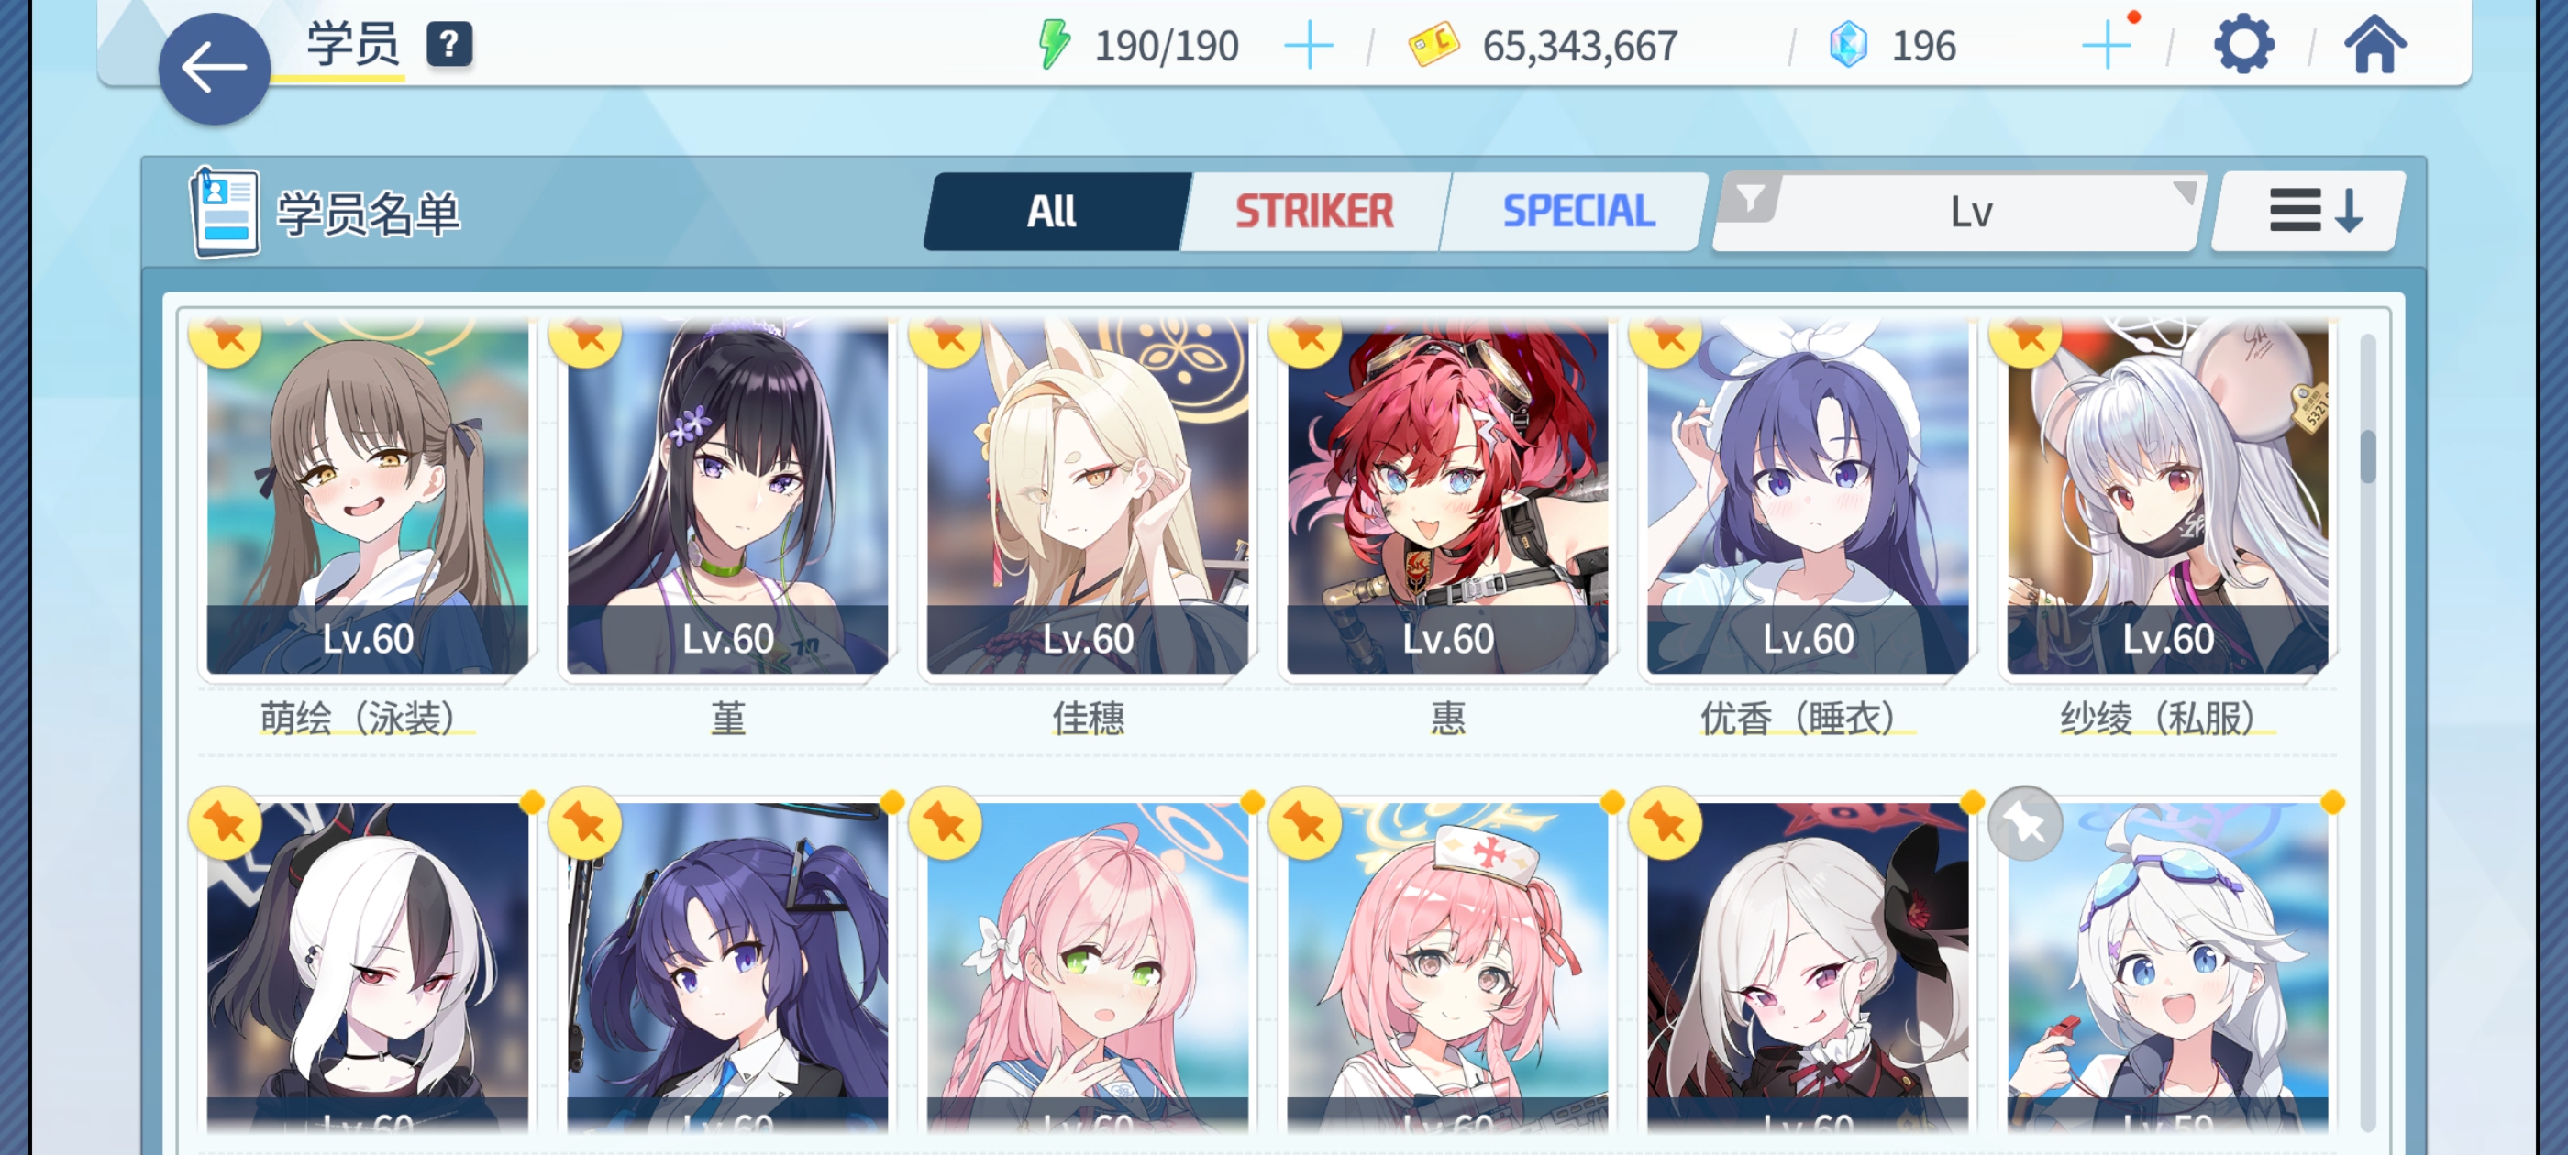This screenshot has height=1155, width=2568.
Task: Unpin the white-and-black haired horned student
Action: 226,823
